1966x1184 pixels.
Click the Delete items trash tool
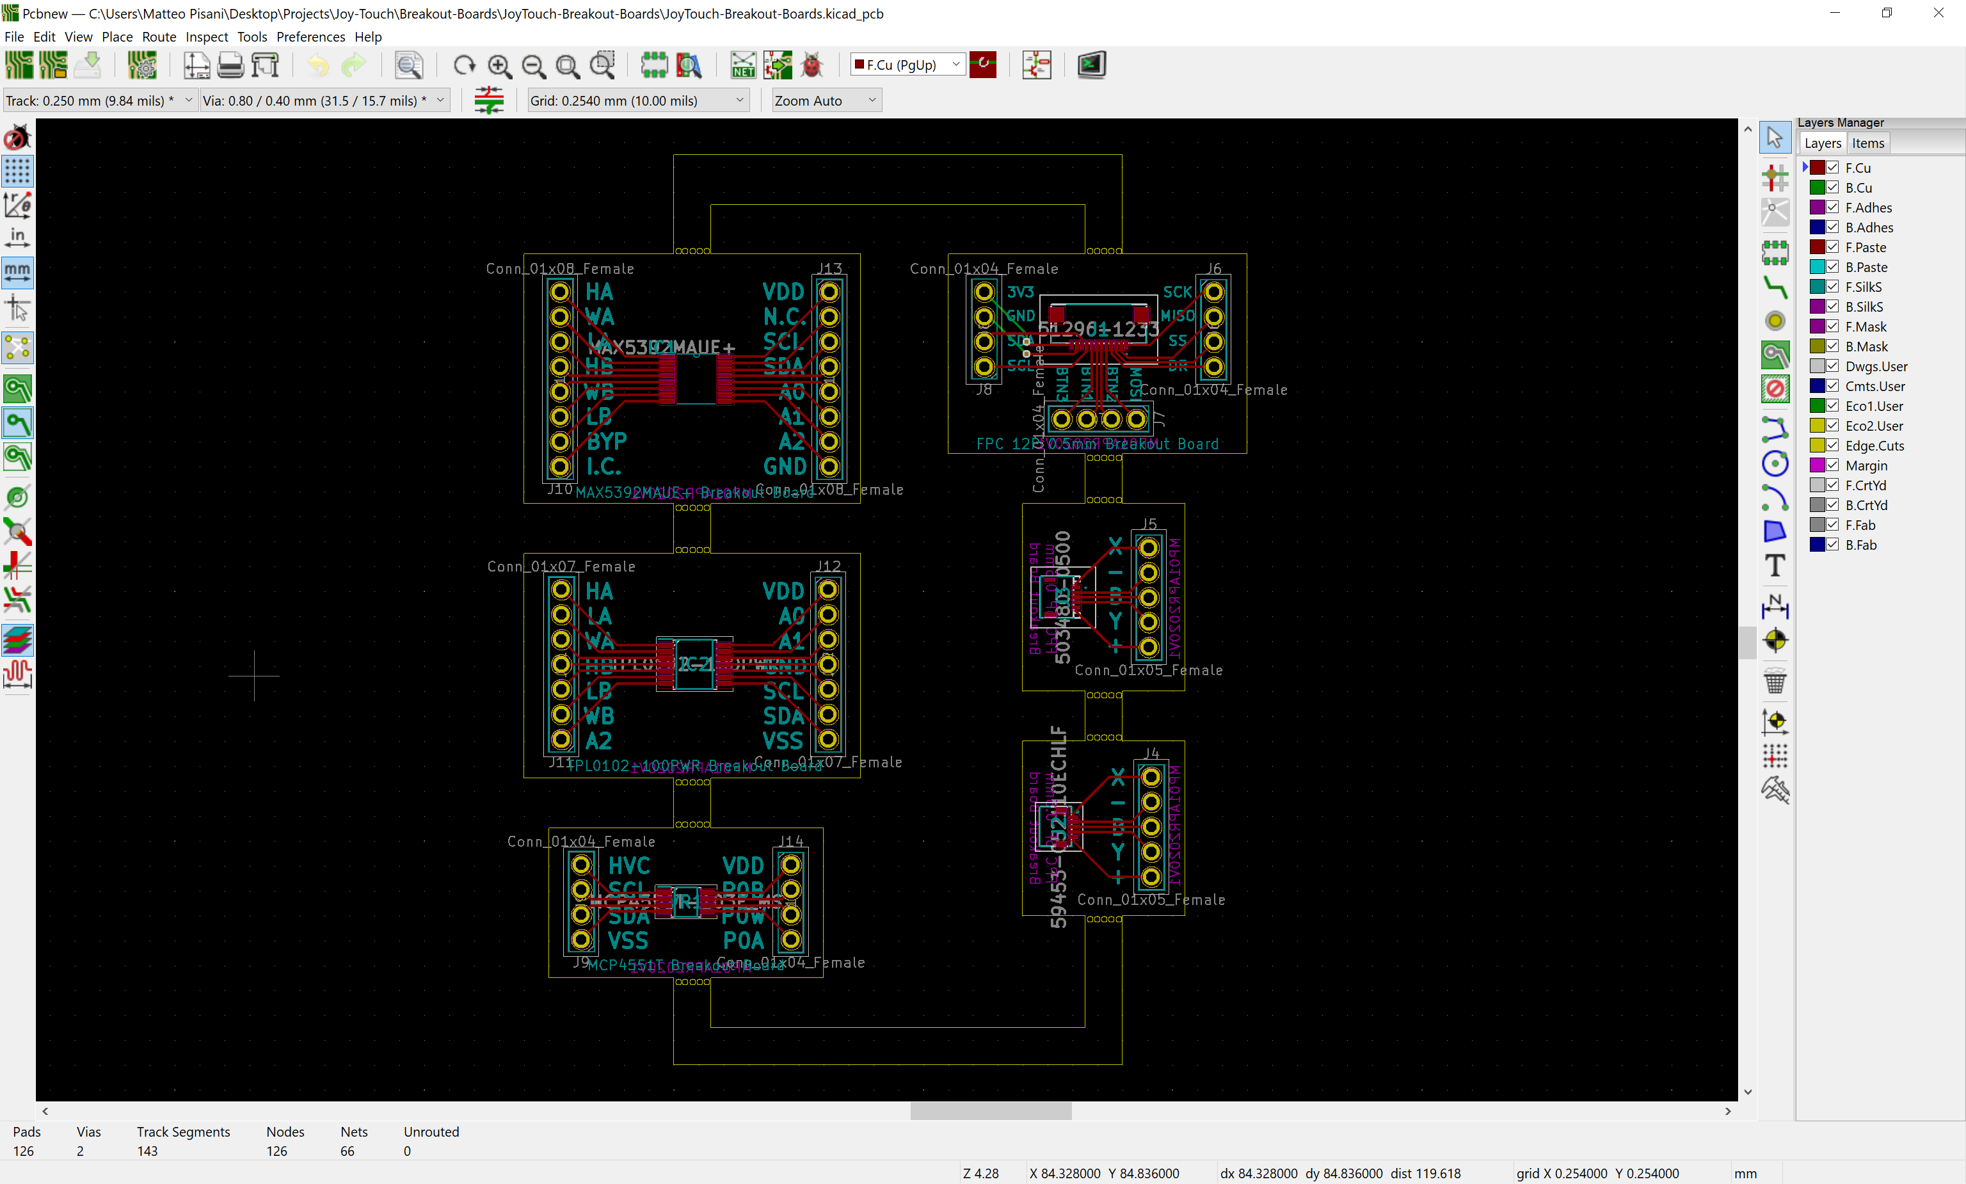[x=1775, y=682]
